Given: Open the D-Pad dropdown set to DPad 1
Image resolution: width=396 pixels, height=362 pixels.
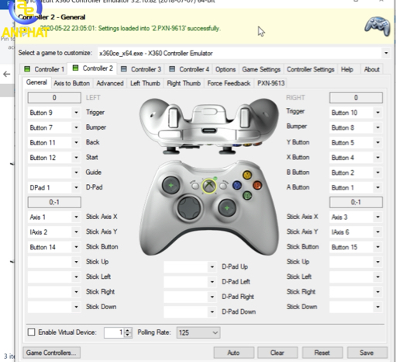Looking at the screenshot, I should tap(76, 187).
